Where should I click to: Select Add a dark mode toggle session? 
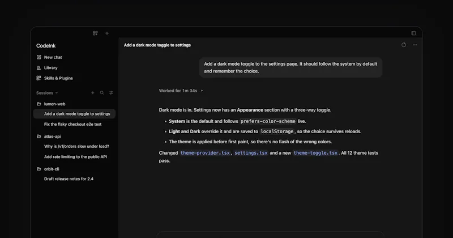[74, 114]
